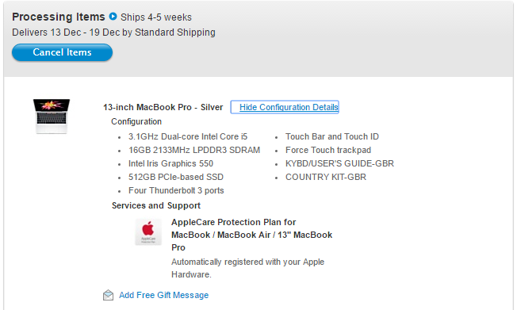Click the 3.1GHz Dual-core Intel Core i5 spec
517x310 pixels.
(x=188, y=136)
